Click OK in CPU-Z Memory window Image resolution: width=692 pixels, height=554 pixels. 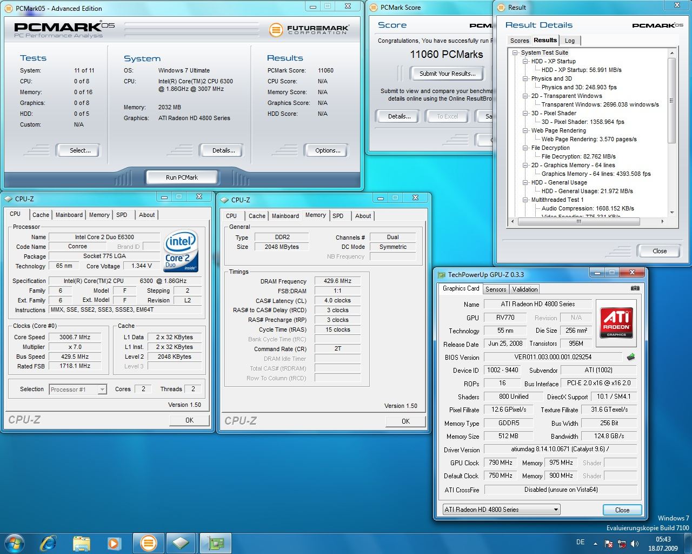tap(405, 421)
